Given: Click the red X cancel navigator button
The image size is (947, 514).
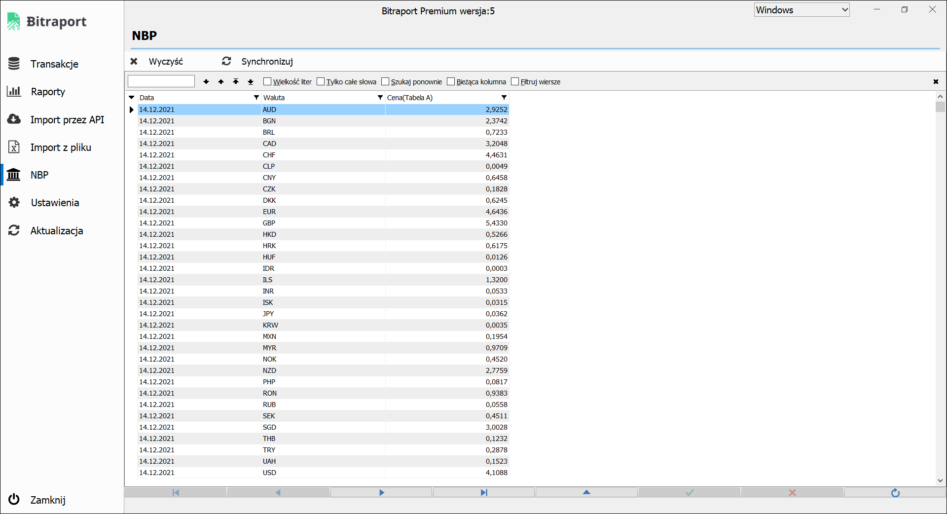Looking at the screenshot, I should [x=792, y=492].
